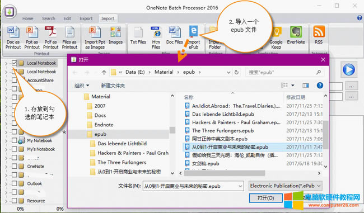The width and height of the screenshot is (364, 213).
Task: Uncheck first Local Notebook checkbox
Action: 14,63
